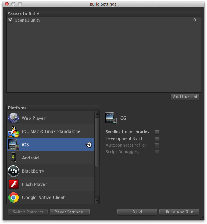
Task: Toggle the Development Build checkbox
Action: (157, 138)
